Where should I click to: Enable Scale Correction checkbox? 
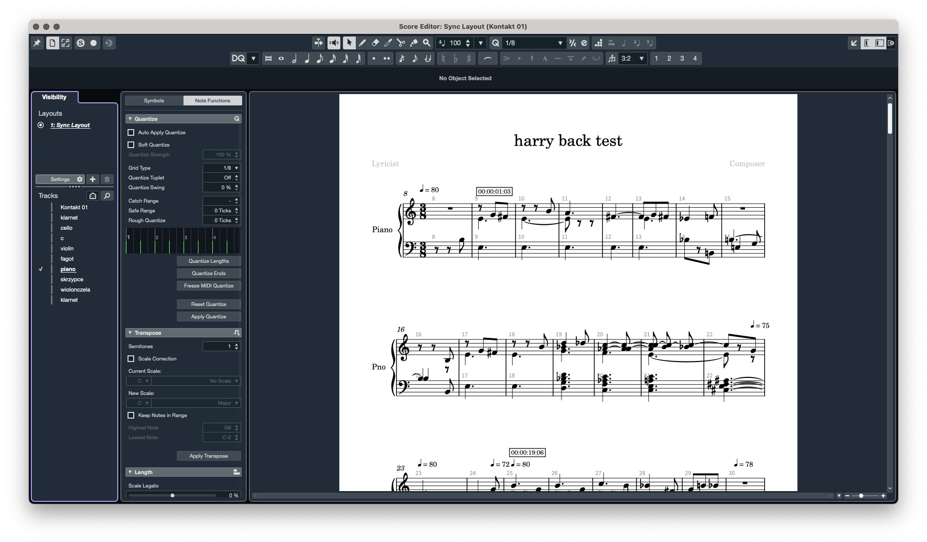pyautogui.click(x=131, y=358)
